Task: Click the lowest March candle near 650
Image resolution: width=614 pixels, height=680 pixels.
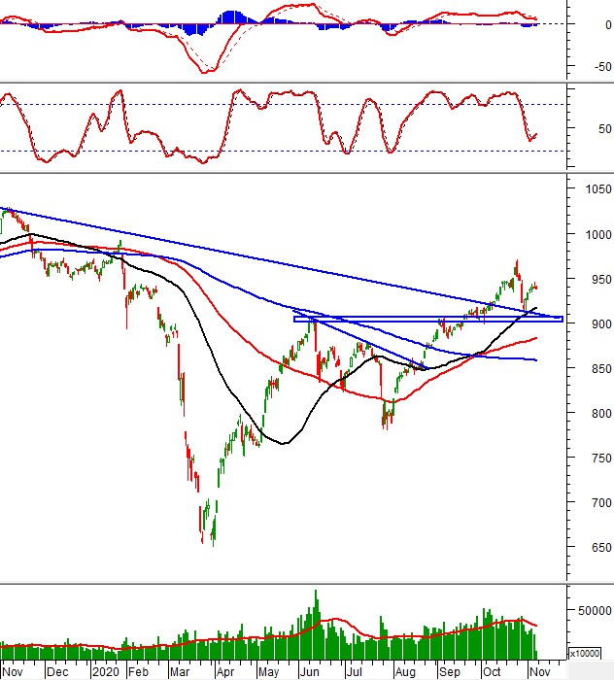Action: 213,534
